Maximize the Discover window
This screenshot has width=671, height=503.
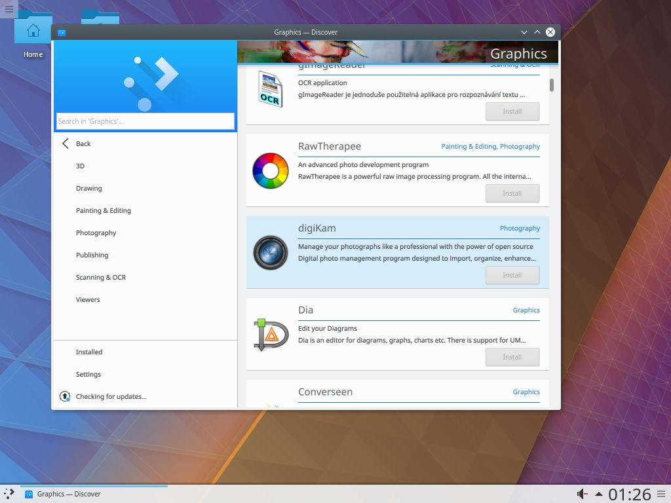pyautogui.click(x=537, y=33)
